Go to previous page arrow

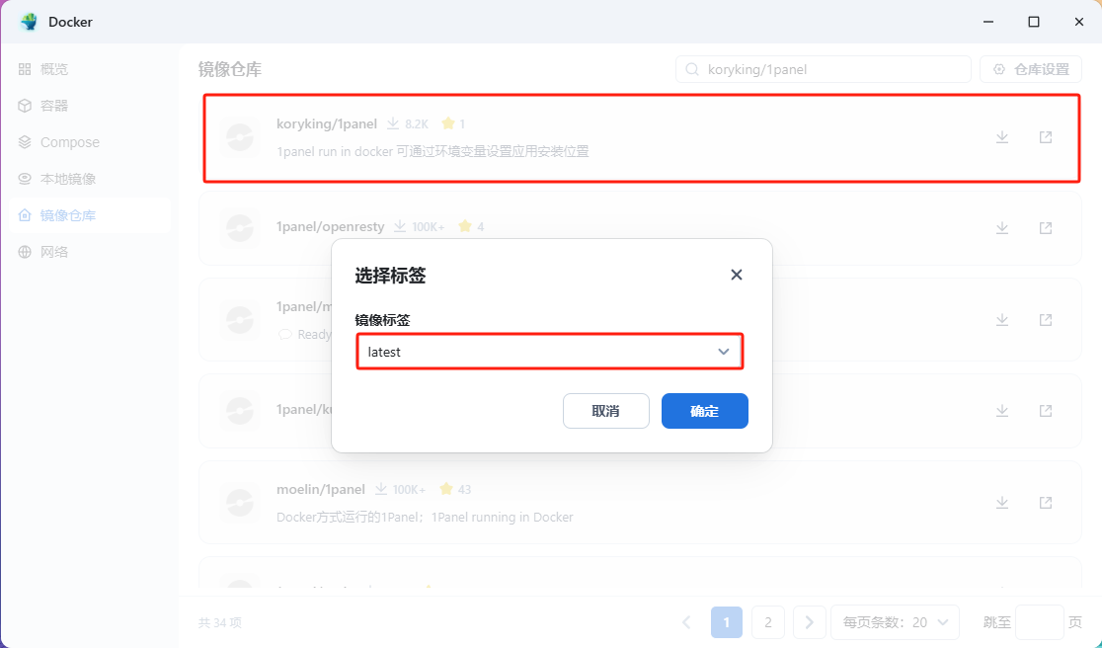click(x=686, y=622)
